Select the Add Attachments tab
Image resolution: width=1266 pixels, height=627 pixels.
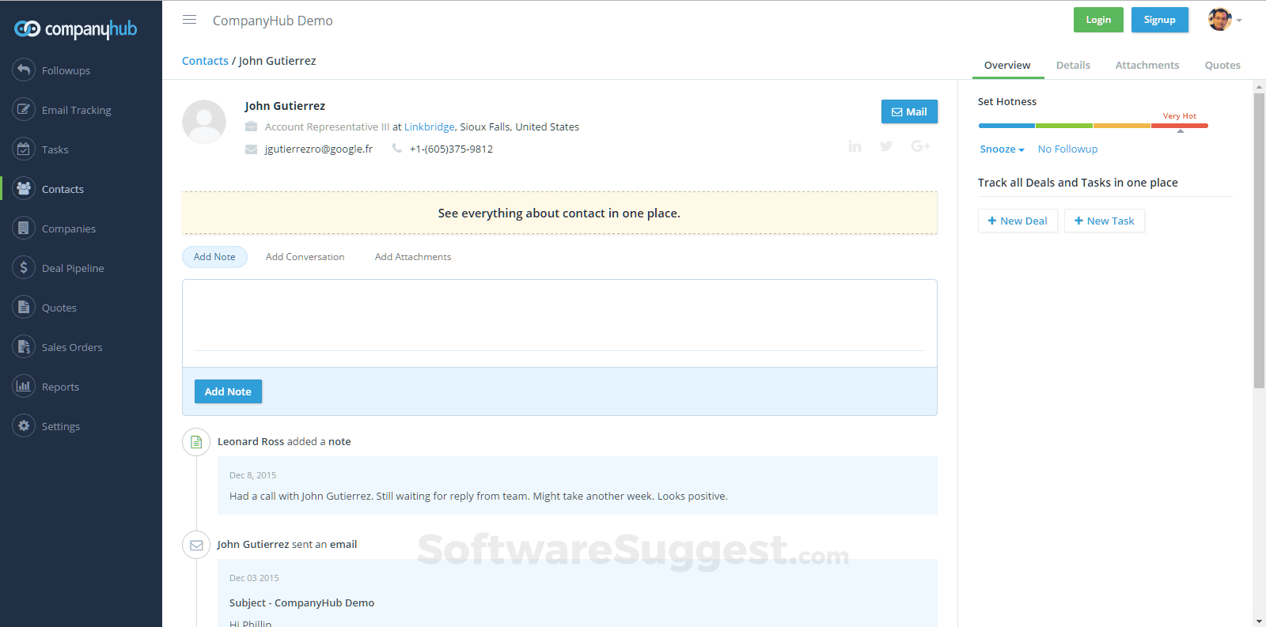[x=413, y=257]
